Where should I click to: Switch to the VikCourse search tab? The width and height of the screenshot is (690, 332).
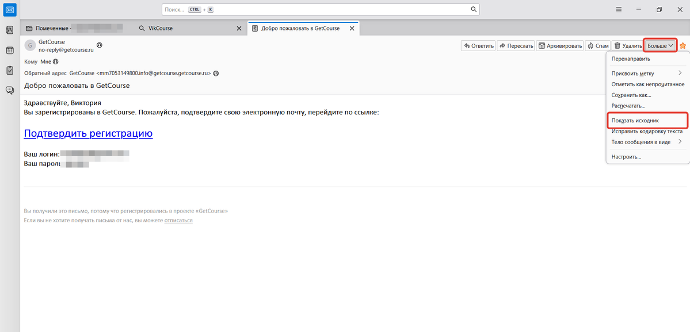tap(190, 29)
